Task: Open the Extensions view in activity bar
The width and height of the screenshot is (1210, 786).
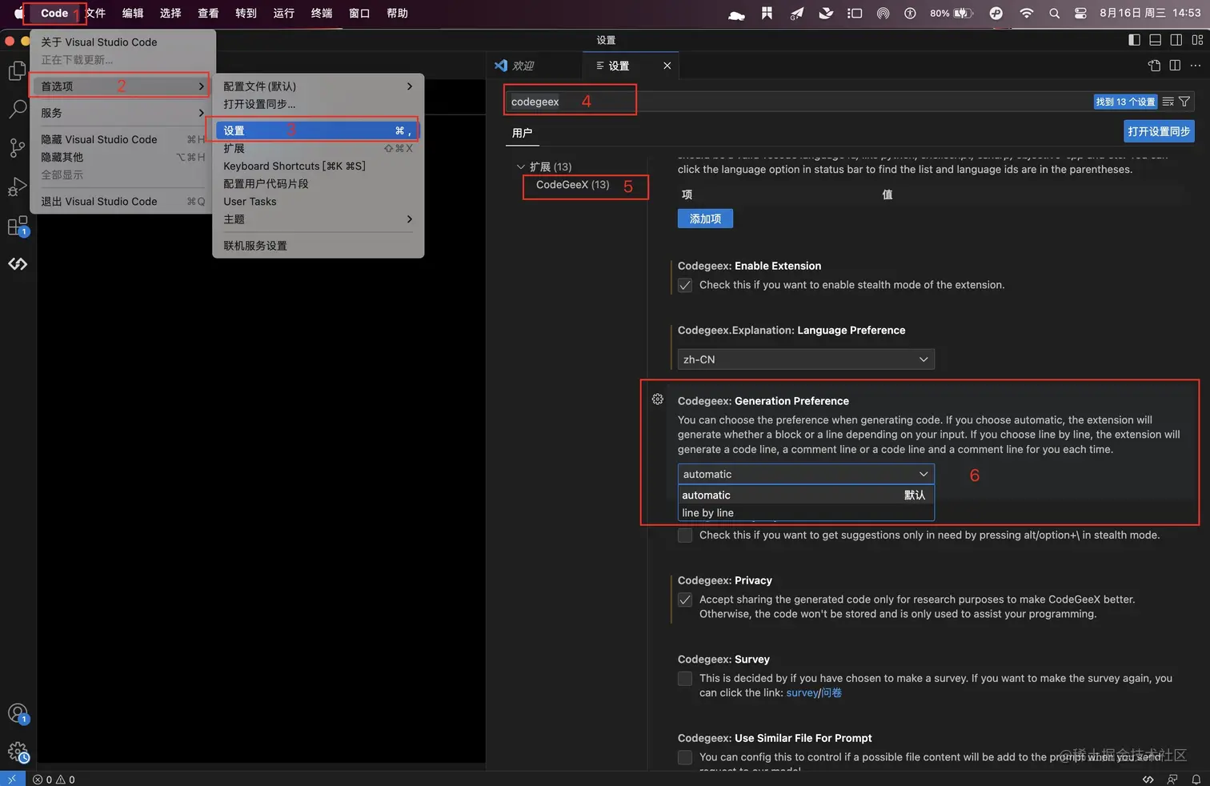Action: [x=17, y=227]
